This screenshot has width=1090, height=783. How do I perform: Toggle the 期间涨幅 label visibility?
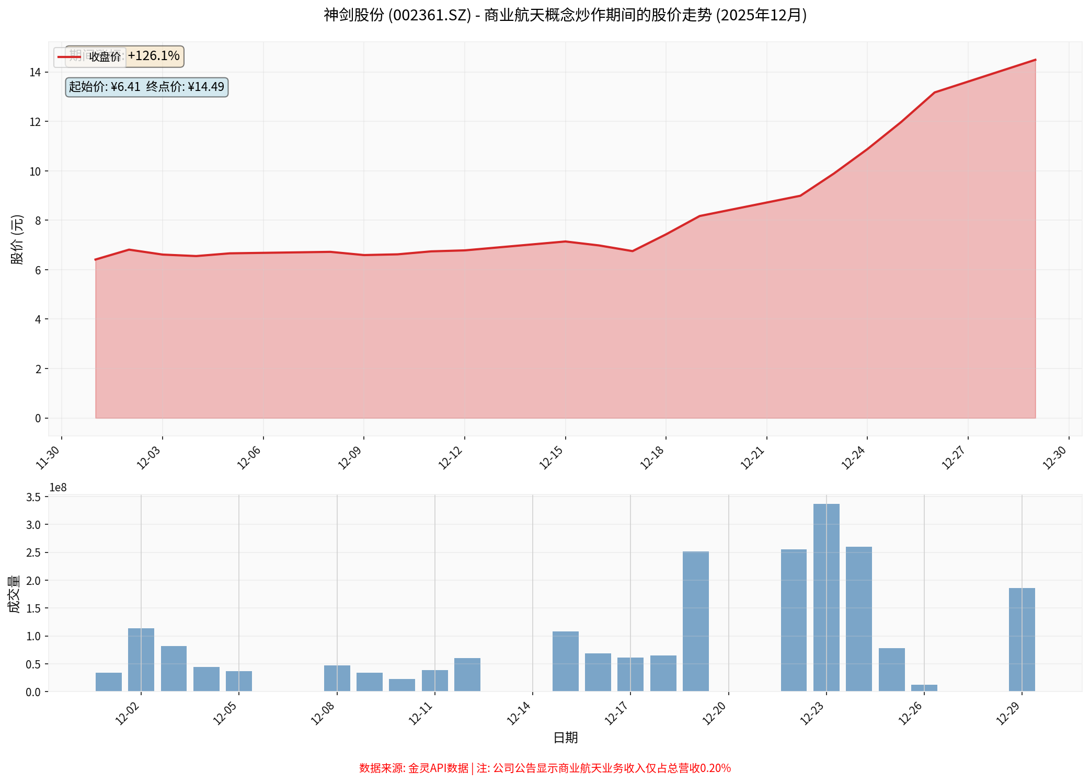(97, 56)
